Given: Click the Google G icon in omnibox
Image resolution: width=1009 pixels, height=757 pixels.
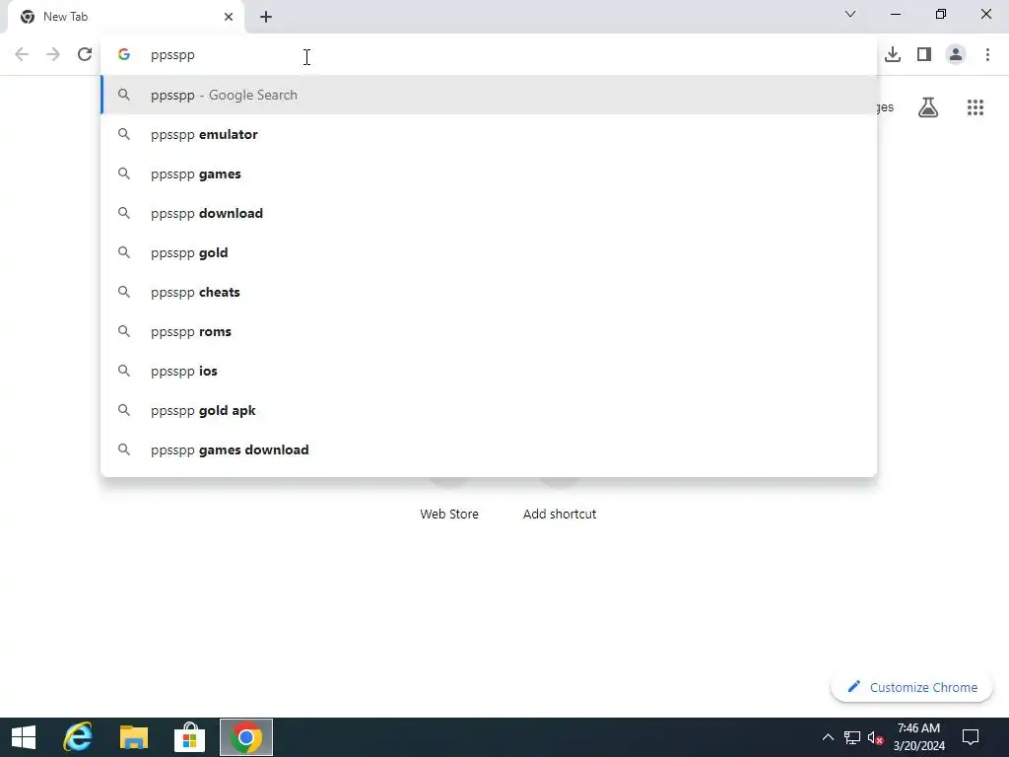Looking at the screenshot, I should click(x=124, y=55).
